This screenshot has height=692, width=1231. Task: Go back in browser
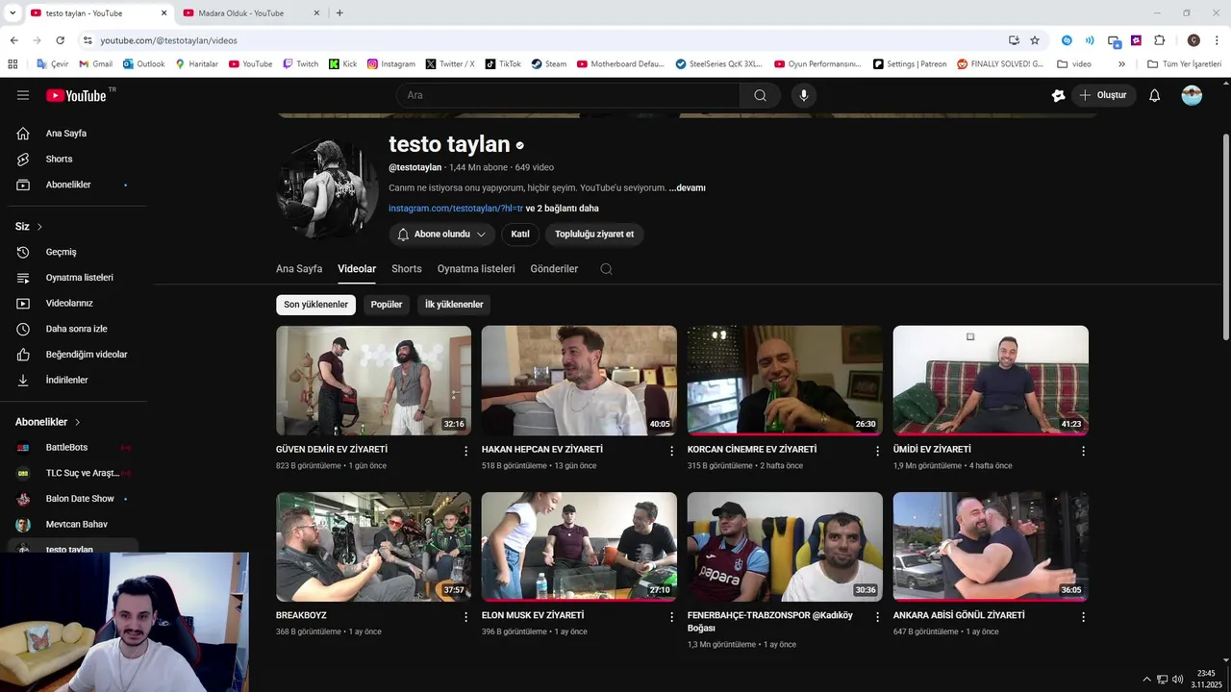13,40
